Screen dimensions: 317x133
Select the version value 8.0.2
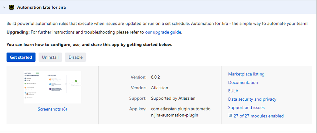point(155,77)
